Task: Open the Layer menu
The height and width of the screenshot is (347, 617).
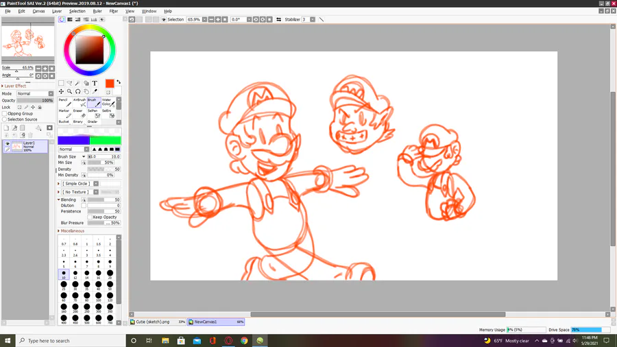Action: pos(57,11)
